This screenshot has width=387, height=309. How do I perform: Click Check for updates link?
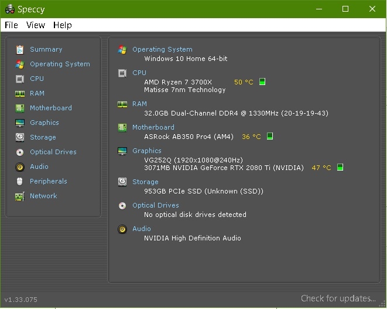pos(338,298)
